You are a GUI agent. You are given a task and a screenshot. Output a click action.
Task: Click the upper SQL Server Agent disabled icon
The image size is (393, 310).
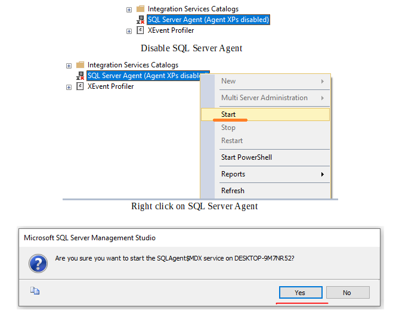tap(140, 20)
